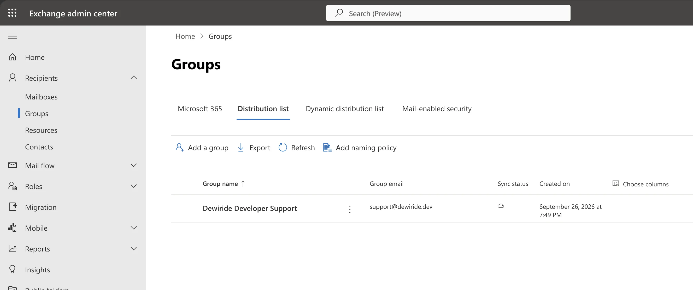Viewport: 693px width, 290px height.
Task: Click the Migration icon in sidebar
Action: click(x=13, y=207)
